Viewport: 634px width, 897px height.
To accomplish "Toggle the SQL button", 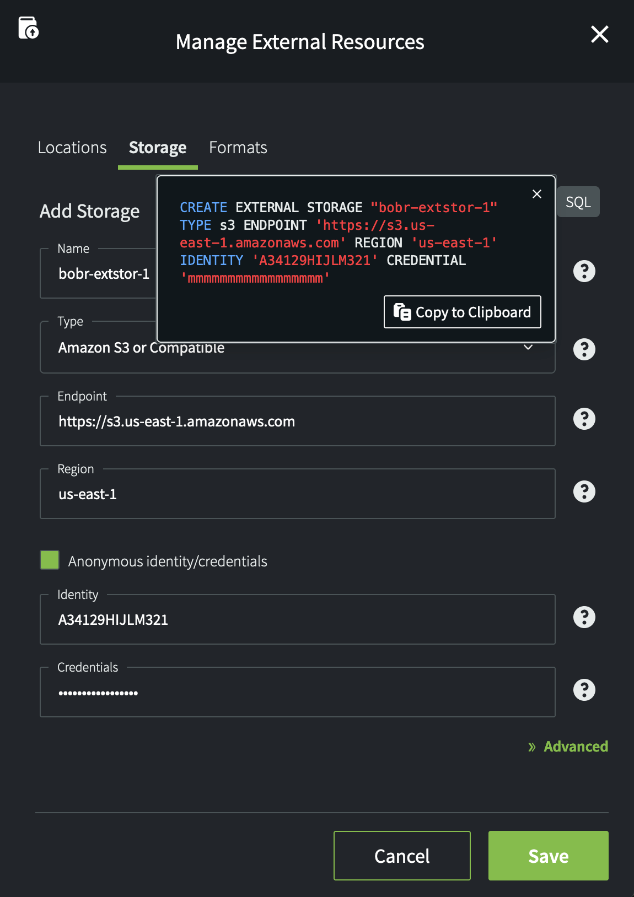I will pyautogui.click(x=578, y=202).
